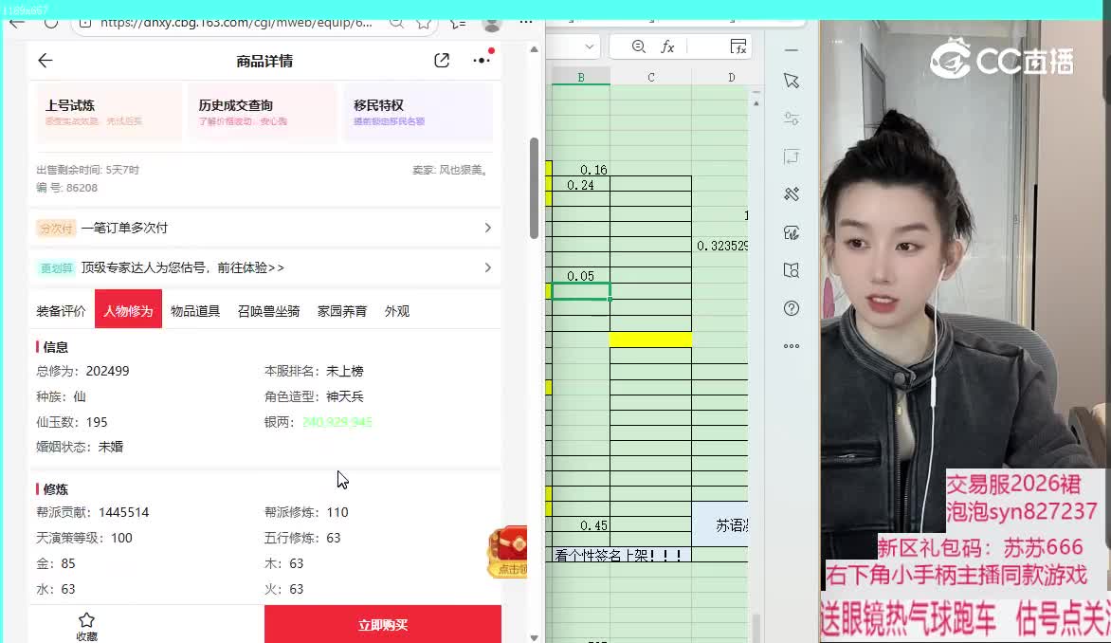Switch to the 召唤兽坐骑 tab
Screen dimensions: 1111x643
268,311
